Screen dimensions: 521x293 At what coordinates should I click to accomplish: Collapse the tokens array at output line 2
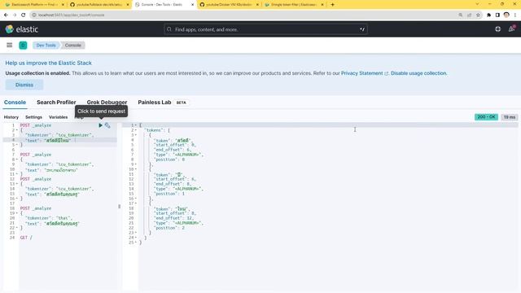pos(136,130)
